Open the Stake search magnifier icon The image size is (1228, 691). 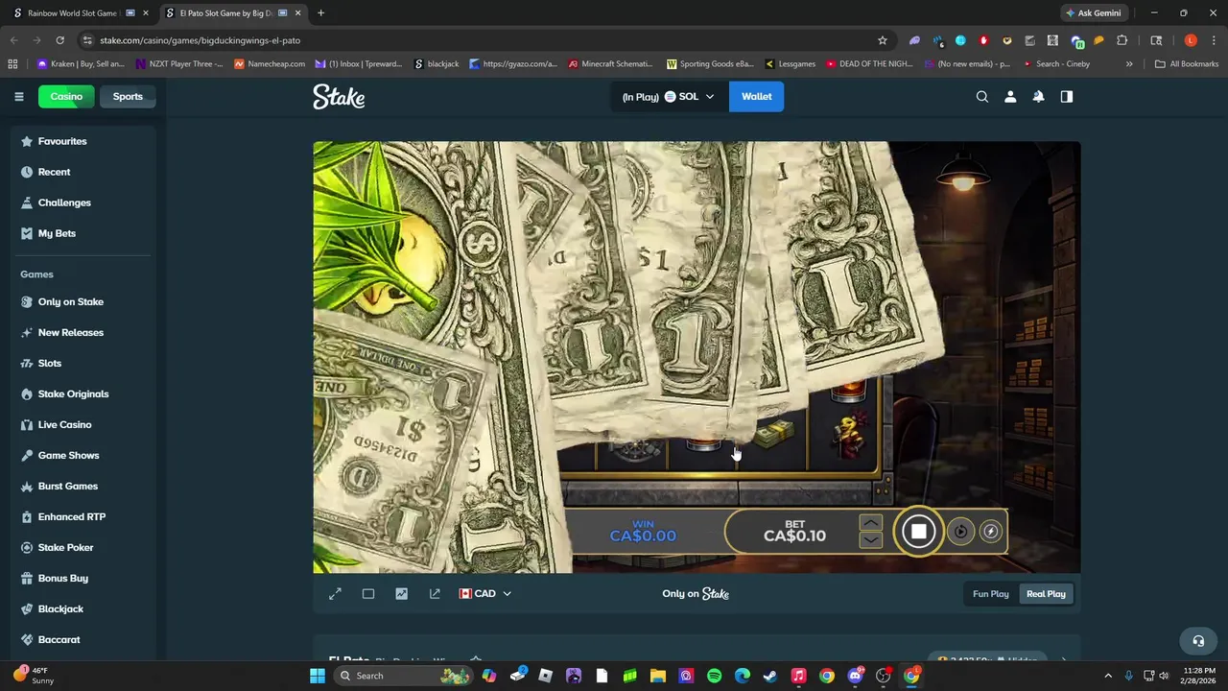982,96
